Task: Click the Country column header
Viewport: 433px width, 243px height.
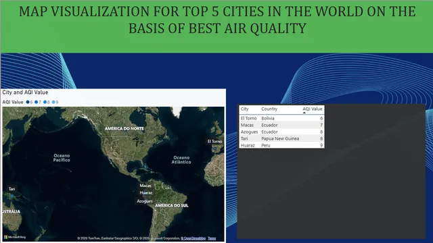Action: (x=269, y=109)
